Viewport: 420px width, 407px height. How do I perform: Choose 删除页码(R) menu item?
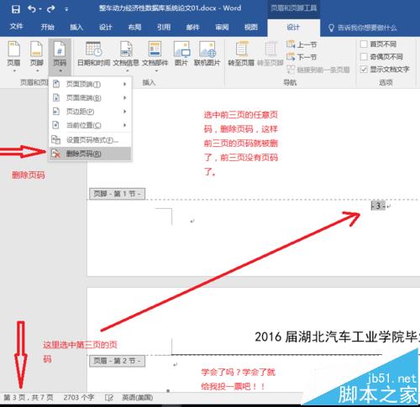click(x=90, y=154)
